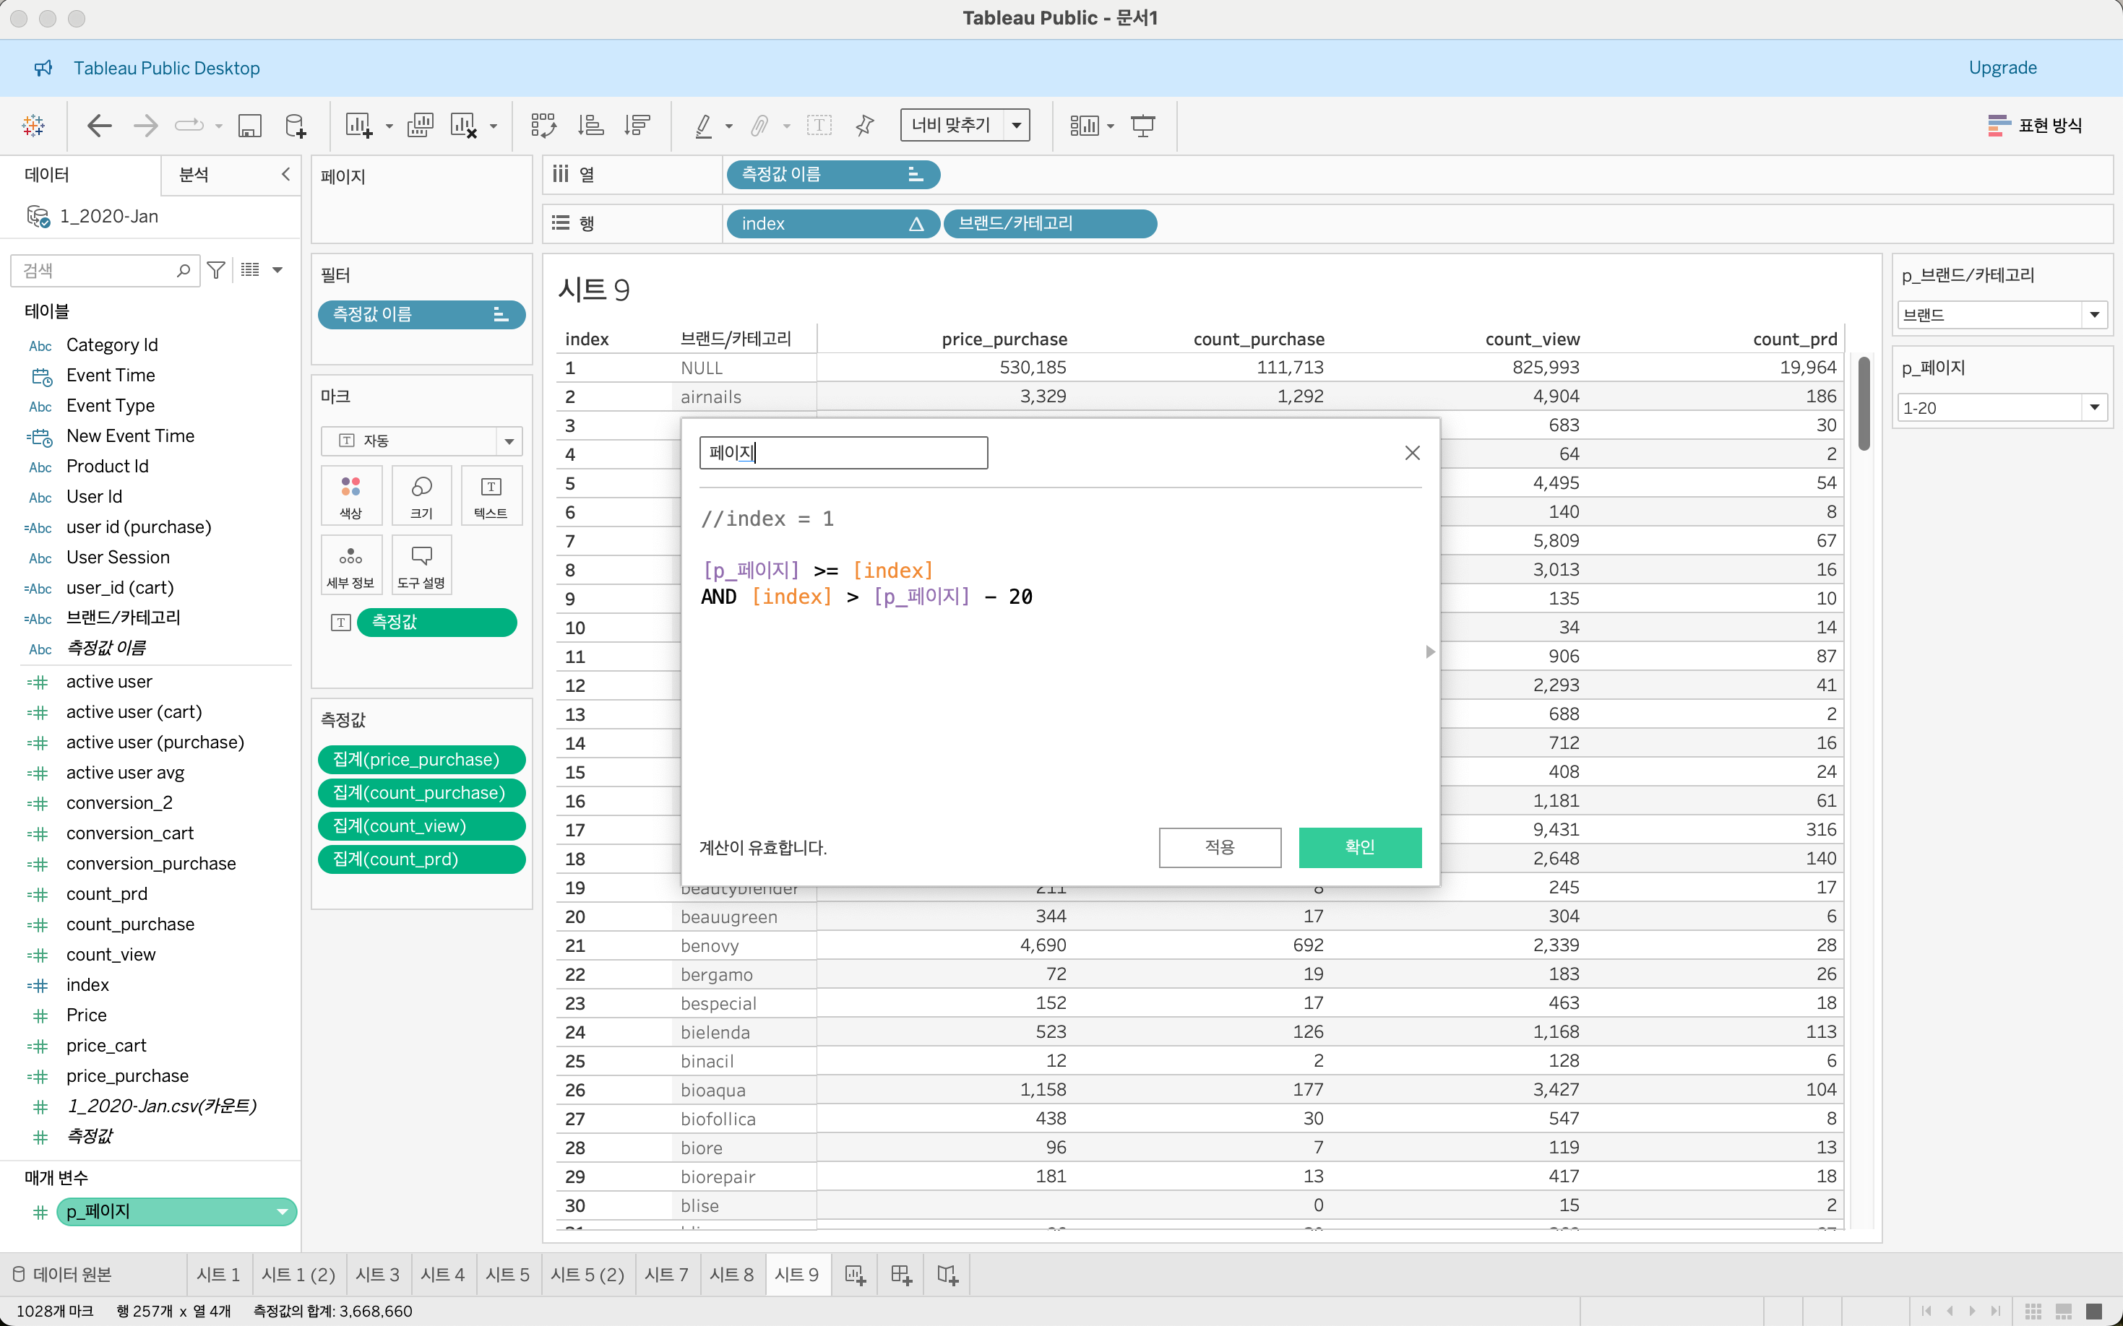Toggle the highlight marker icon

click(702, 126)
